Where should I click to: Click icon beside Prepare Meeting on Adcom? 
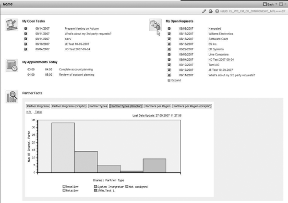click(x=25, y=29)
